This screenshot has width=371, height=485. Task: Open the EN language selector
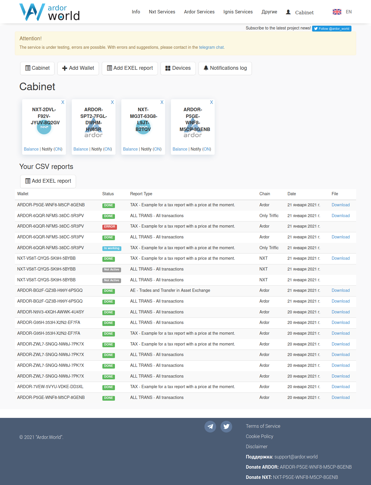[349, 12]
